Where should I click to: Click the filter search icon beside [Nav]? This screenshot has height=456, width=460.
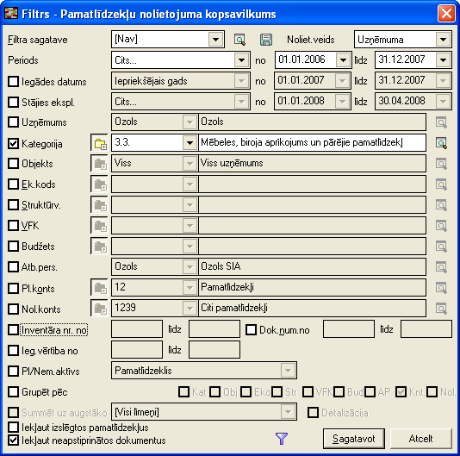(239, 40)
